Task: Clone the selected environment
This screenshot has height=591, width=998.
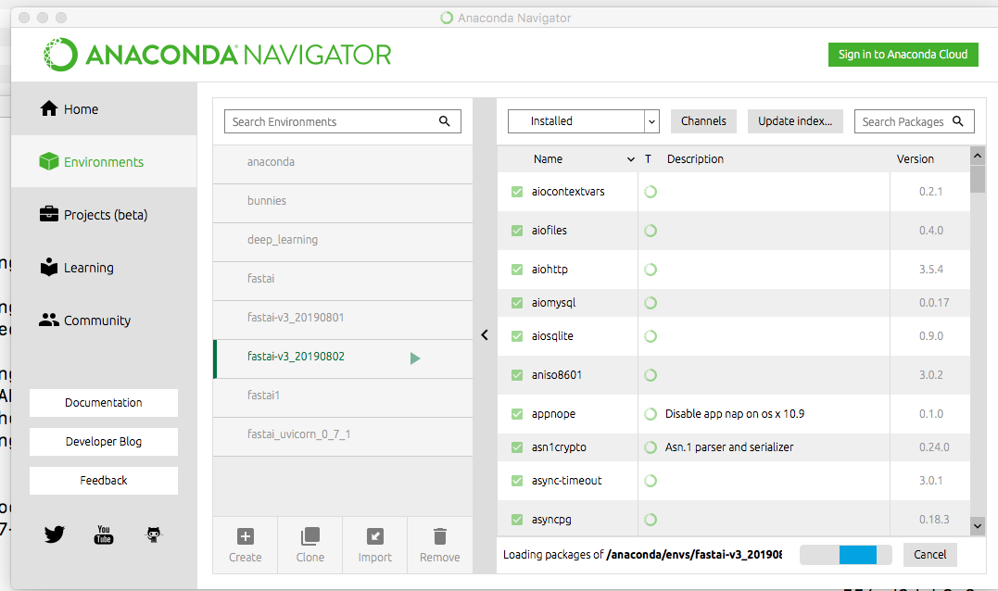Action: 310,546
